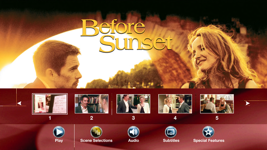Click the "Play" label
This screenshot has width=267, height=150.
(59, 141)
